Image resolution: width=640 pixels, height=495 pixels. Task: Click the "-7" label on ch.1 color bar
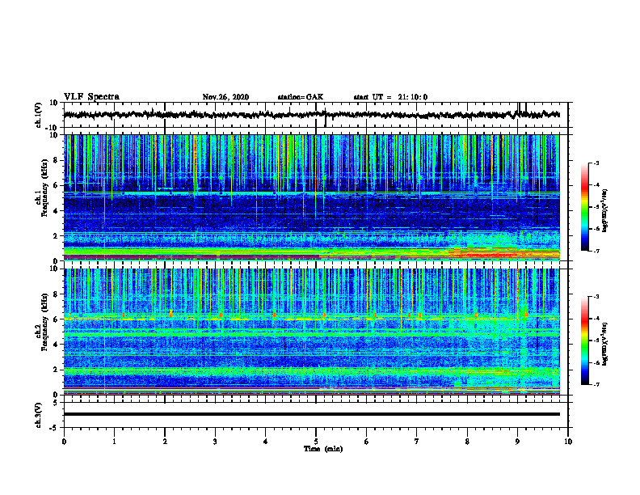[x=596, y=251]
